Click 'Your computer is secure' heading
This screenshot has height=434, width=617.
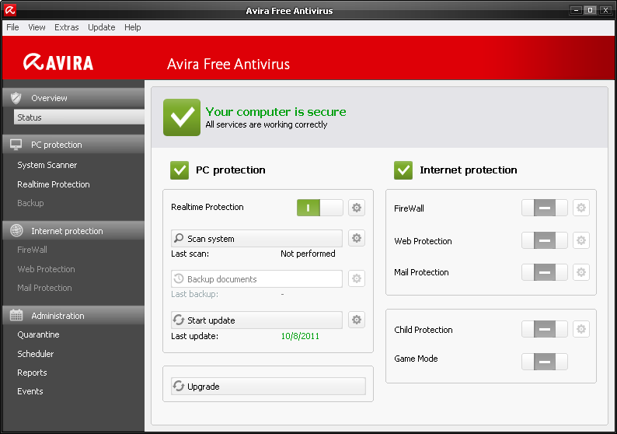(276, 112)
